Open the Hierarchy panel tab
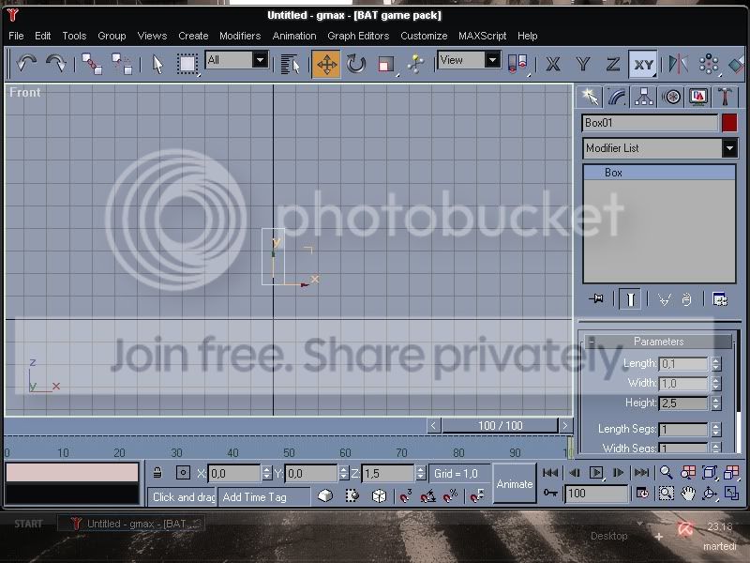Image resolution: width=750 pixels, height=563 pixels. pos(644,97)
